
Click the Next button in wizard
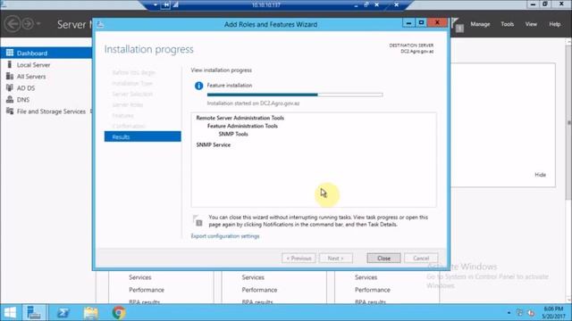[x=336, y=258]
